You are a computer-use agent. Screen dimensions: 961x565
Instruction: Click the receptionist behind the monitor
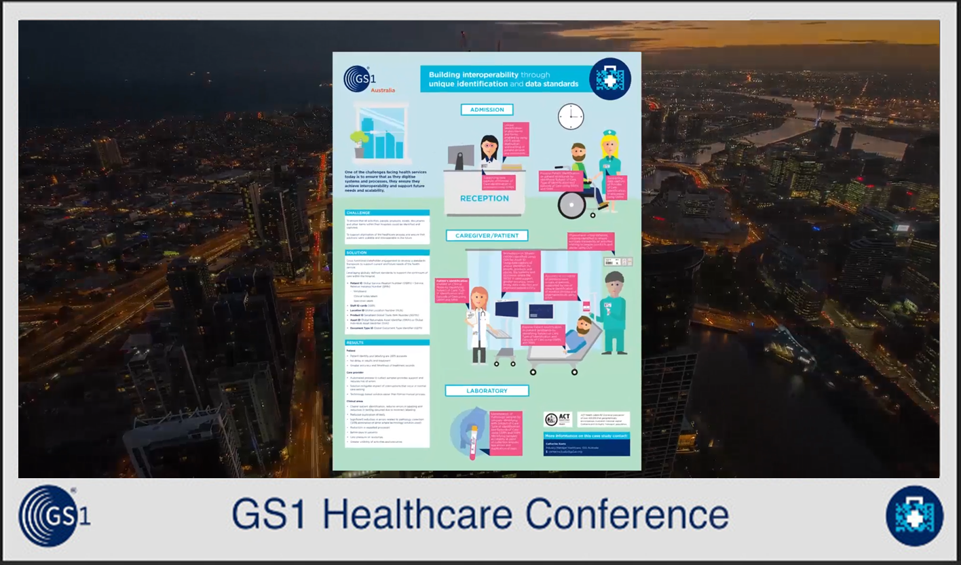[489, 153]
